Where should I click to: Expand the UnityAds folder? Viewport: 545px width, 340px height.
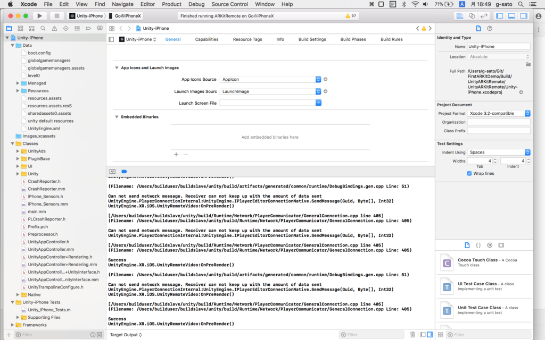18,151
